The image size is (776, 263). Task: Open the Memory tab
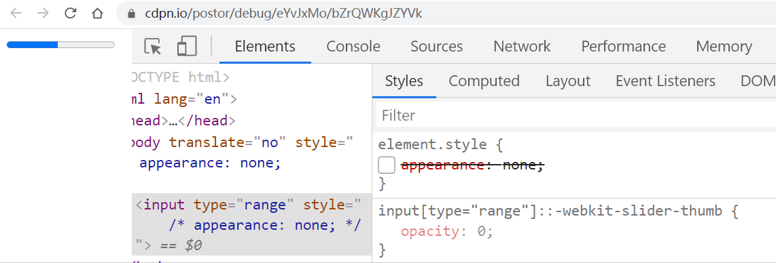point(724,46)
